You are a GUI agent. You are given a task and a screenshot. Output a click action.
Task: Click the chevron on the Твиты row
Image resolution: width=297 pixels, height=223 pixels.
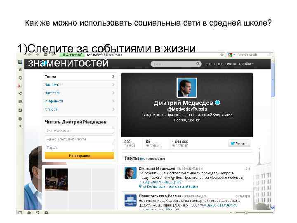tap(113, 76)
